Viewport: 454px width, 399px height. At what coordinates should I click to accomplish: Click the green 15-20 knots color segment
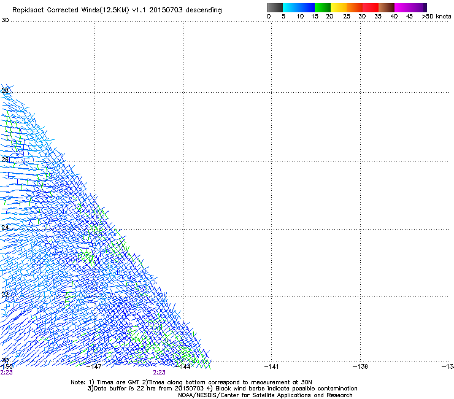(x=323, y=7)
